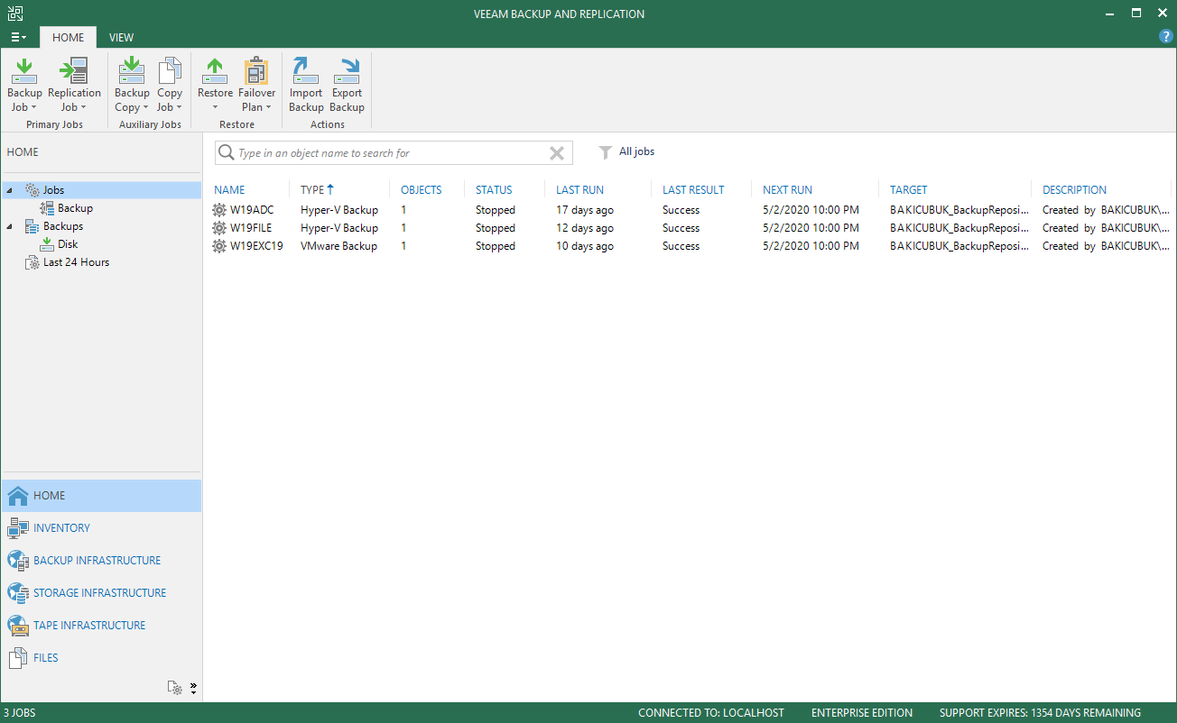Viewport: 1177px width, 723px height.
Task: Select the W19FILE job row
Action: [x=690, y=228]
